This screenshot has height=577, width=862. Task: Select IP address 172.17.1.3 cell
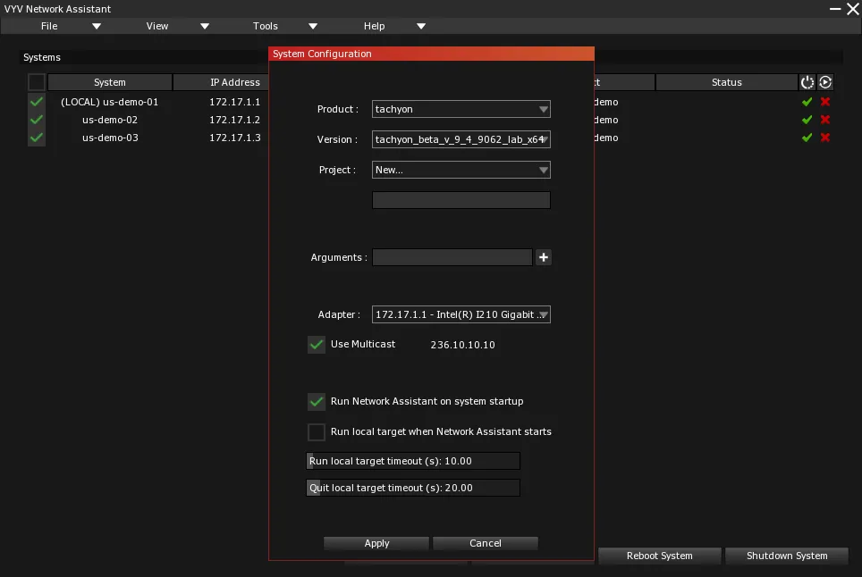click(x=235, y=138)
